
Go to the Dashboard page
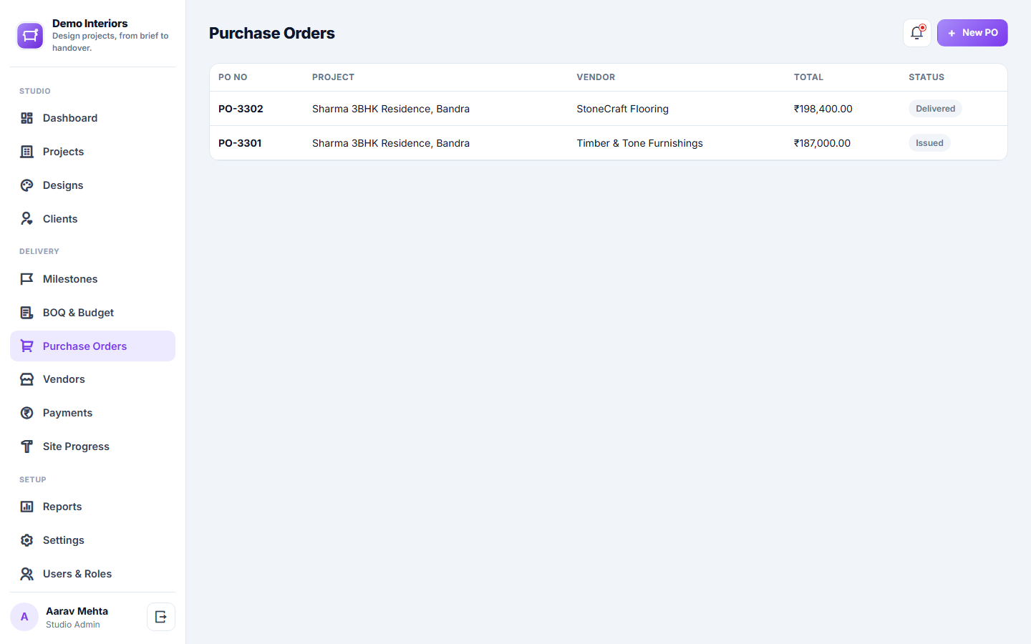(x=92, y=118)
